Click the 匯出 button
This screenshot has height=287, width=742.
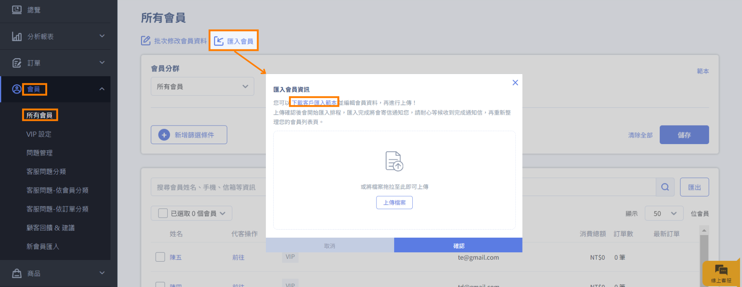pos(694,187)
